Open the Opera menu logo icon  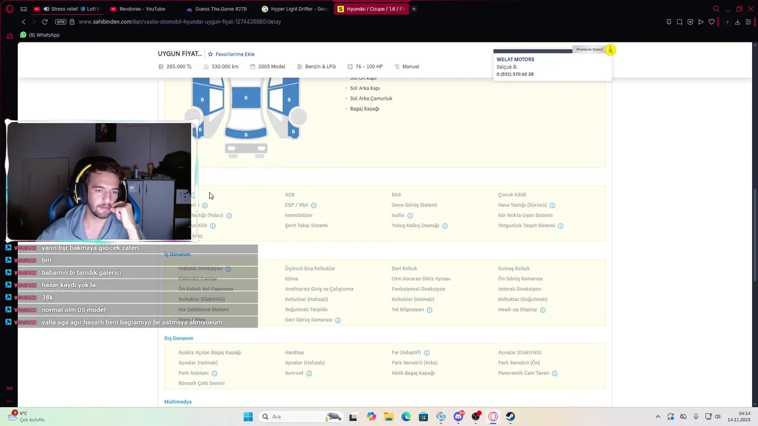point(9,9)
